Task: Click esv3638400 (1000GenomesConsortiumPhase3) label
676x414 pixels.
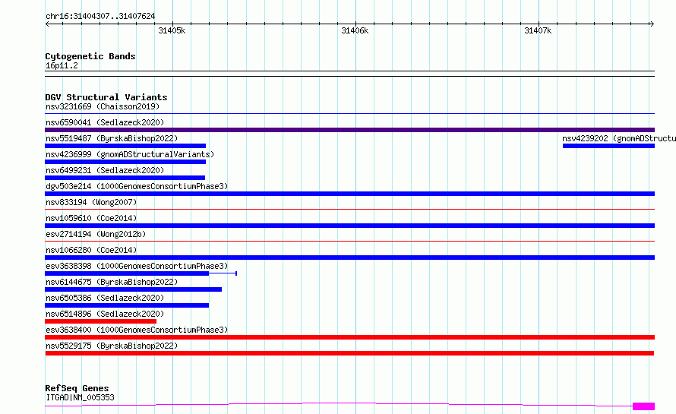Action: pos(137,330)
